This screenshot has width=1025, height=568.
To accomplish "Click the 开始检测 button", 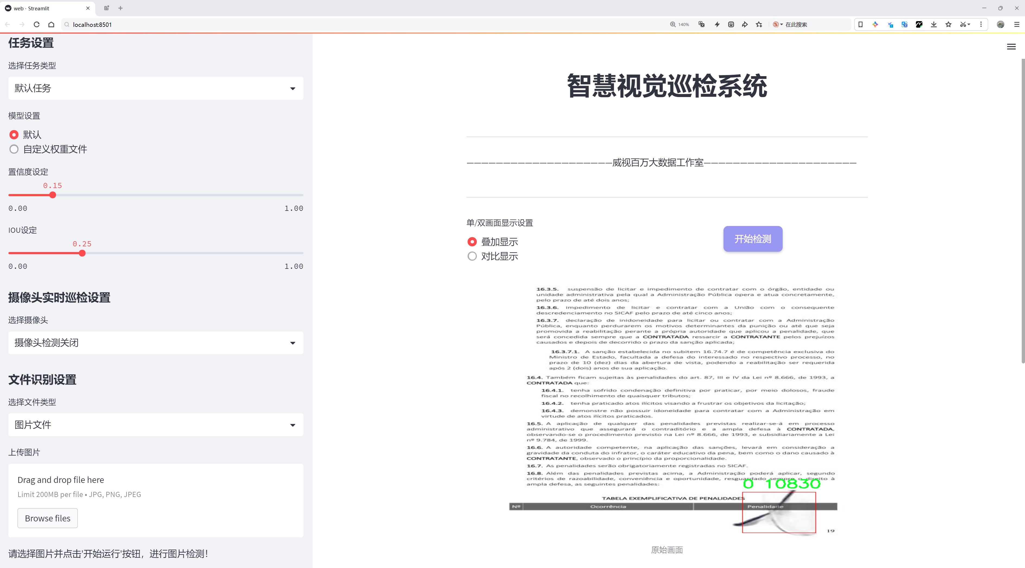I will [x=753, y=239].
